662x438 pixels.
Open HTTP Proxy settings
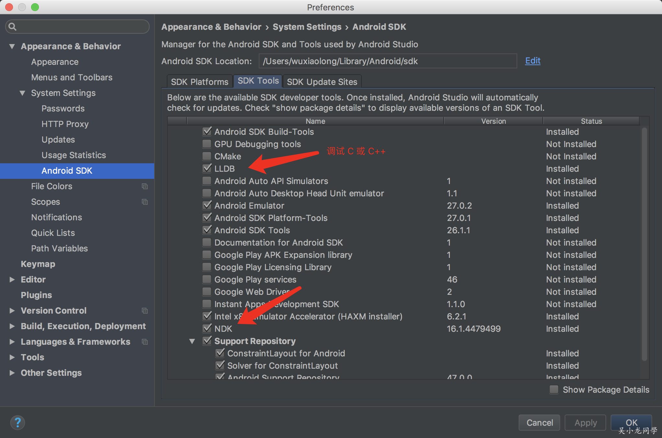coord(65,124)
